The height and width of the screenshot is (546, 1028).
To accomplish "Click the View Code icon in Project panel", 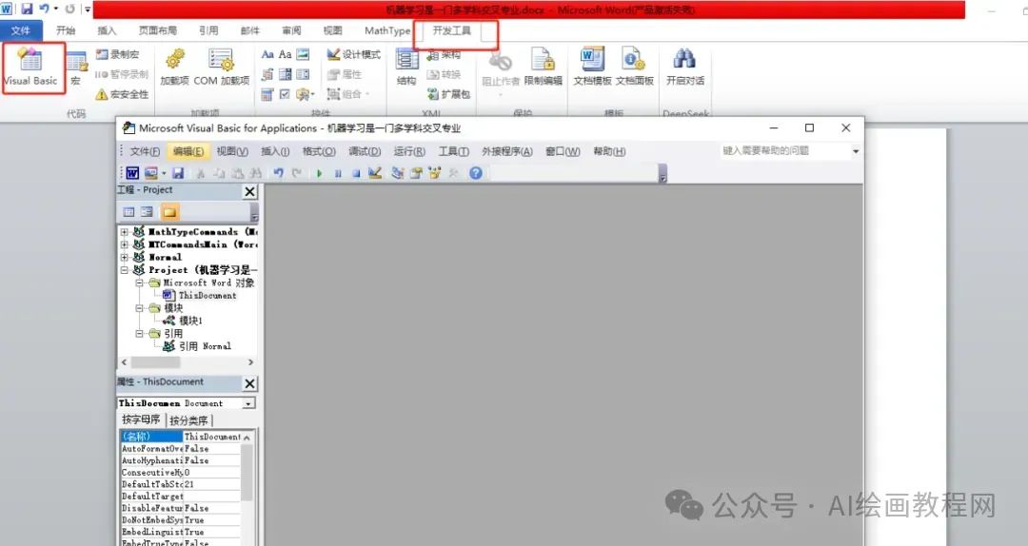I will (128, 212).
